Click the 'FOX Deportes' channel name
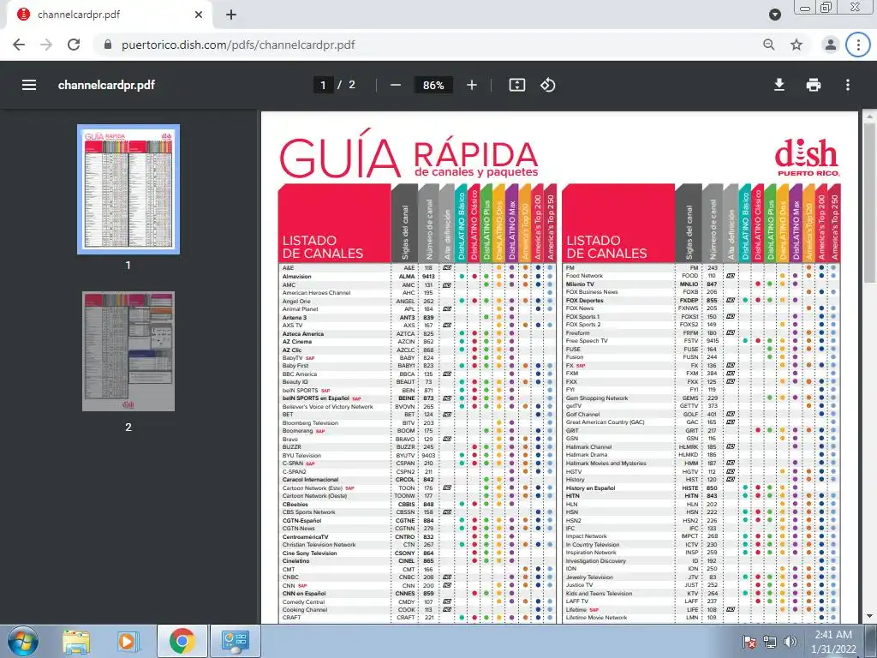The height and width of the screenshot is (658, 877). coord(584,301)
